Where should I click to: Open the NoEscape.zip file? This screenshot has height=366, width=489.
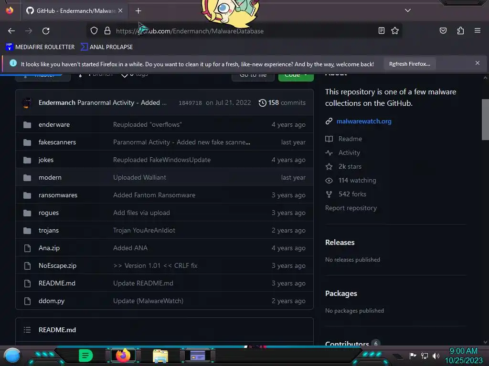click(x=57, y=266)
